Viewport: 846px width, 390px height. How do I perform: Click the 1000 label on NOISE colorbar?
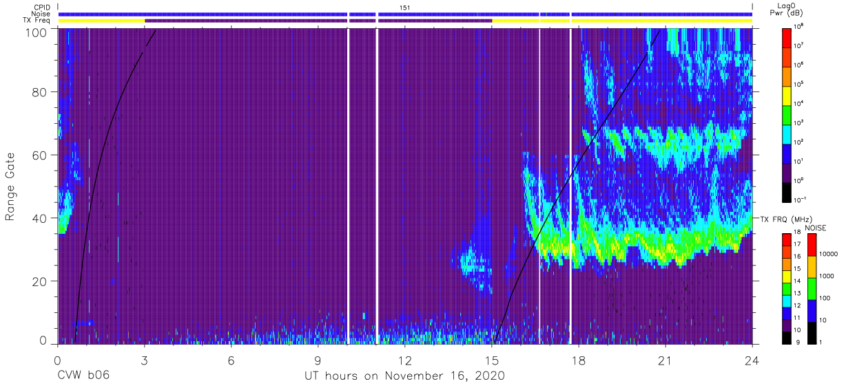pos(827,276)
